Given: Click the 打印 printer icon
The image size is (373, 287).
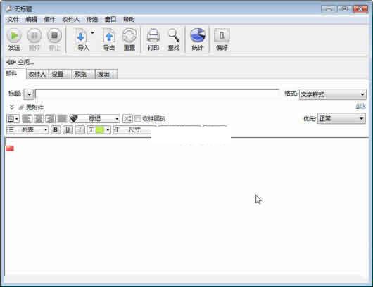Looking at the screenshot, I should [153, 36].
